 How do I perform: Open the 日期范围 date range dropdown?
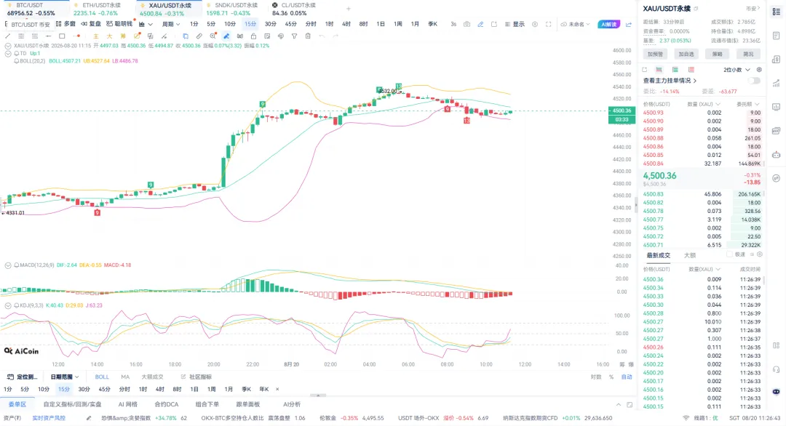point(65,377)
